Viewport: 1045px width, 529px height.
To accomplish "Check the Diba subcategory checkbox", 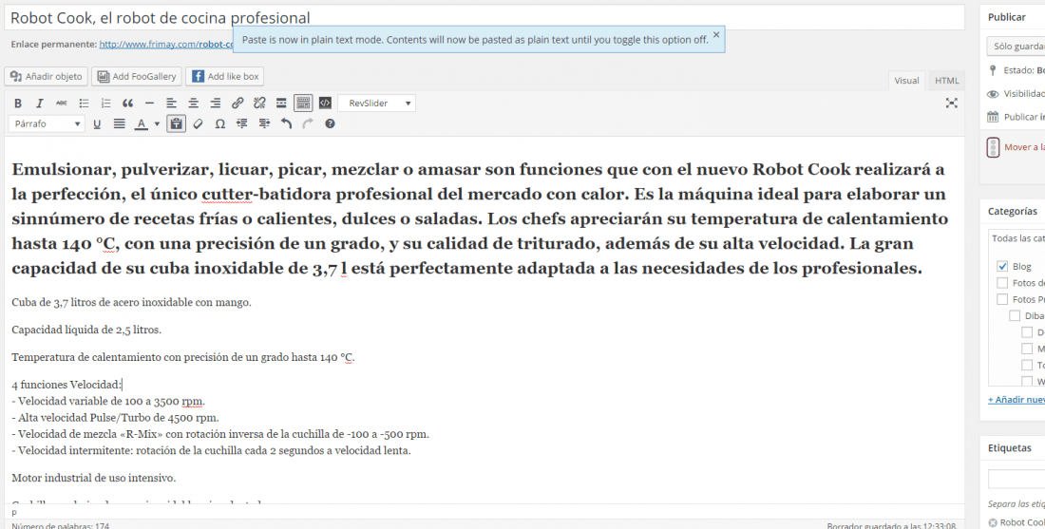I will click(1015, 316).
